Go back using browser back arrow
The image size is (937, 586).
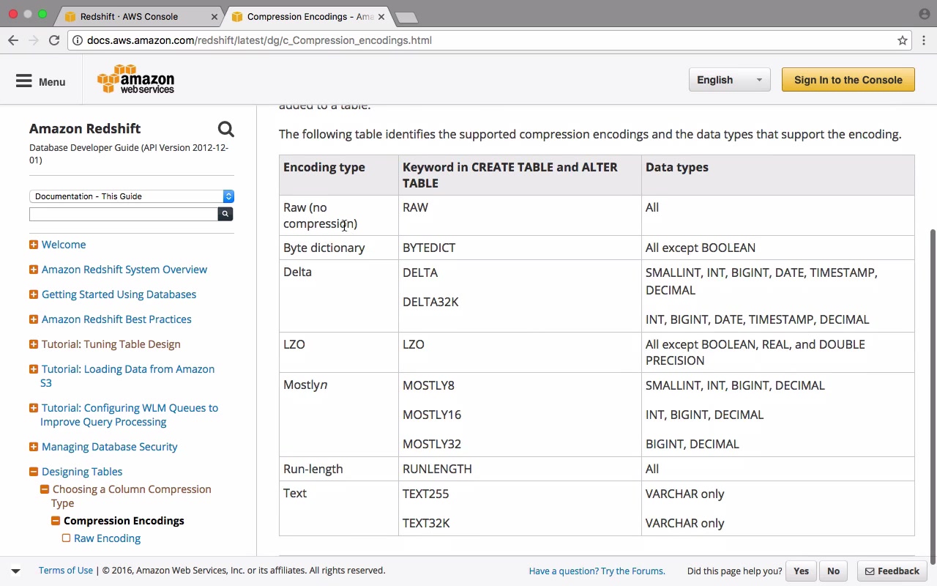click(x=13, y=40)
